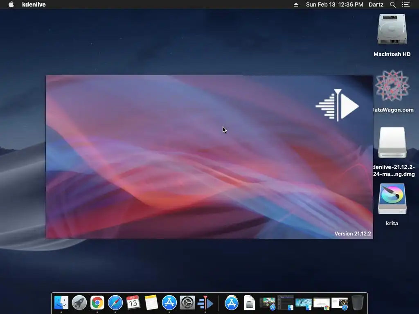Screen dimensions: 419x314
Task: Open Notification Center list icon
Action: click(405, 4)
